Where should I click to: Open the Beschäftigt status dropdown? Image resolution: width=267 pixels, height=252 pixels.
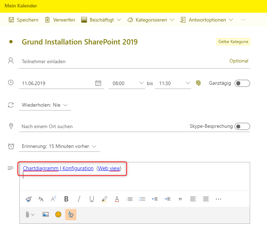tap(101, 20)
